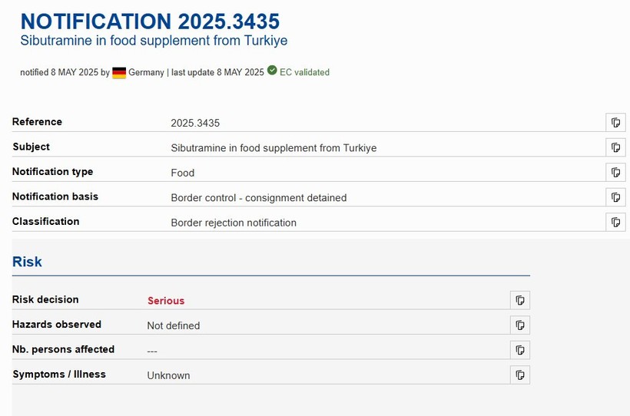Image resolution: width=630 pixels, height=416 pixels.
Task: Click the Border control - consignment detained text
Action: click(x=258, y=198)
